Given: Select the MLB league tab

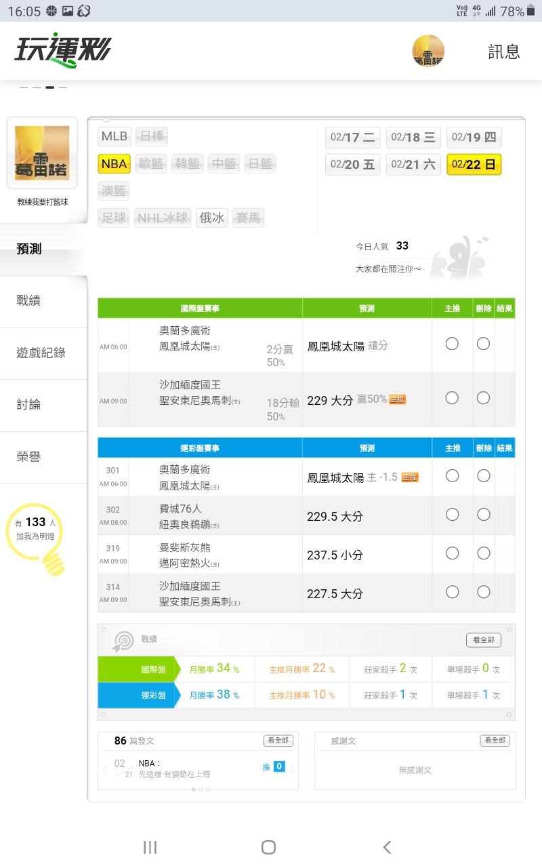Looking at the screenshot, I should [114, 136].
